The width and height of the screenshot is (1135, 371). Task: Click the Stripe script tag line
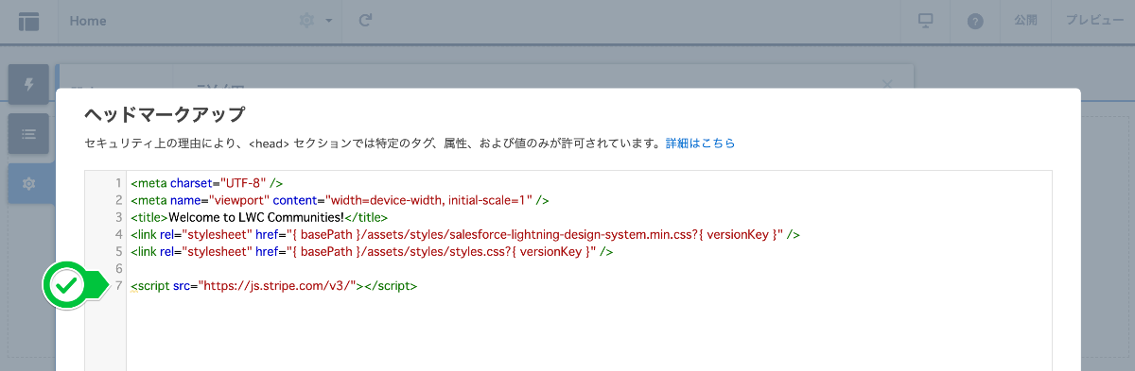[274, 285]
